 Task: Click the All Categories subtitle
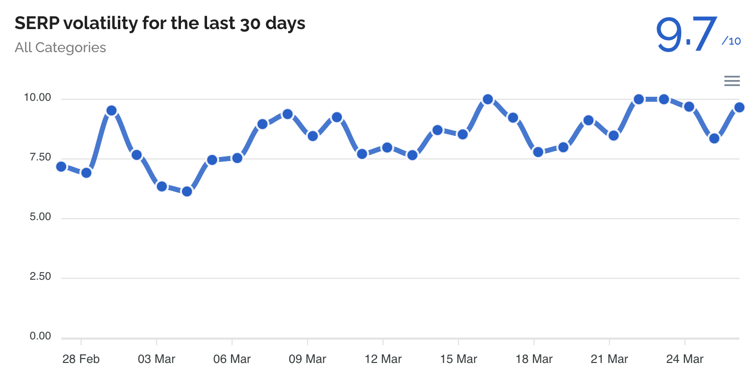pyautogui.click(x=61, y=48)
